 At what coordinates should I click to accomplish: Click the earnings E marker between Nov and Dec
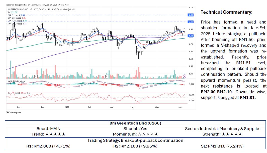point(36,76)
